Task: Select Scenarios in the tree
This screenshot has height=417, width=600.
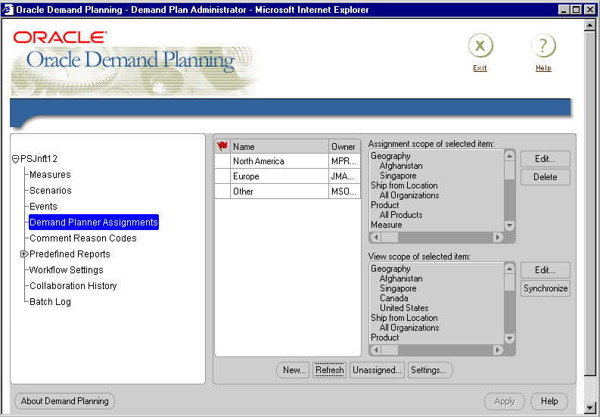Action: (51, 190)
